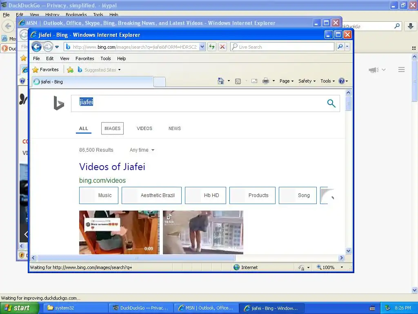The height and width of the screenshot is (314, 418).
Task: Click the bing.com/videos link
Action: (102, 180)
